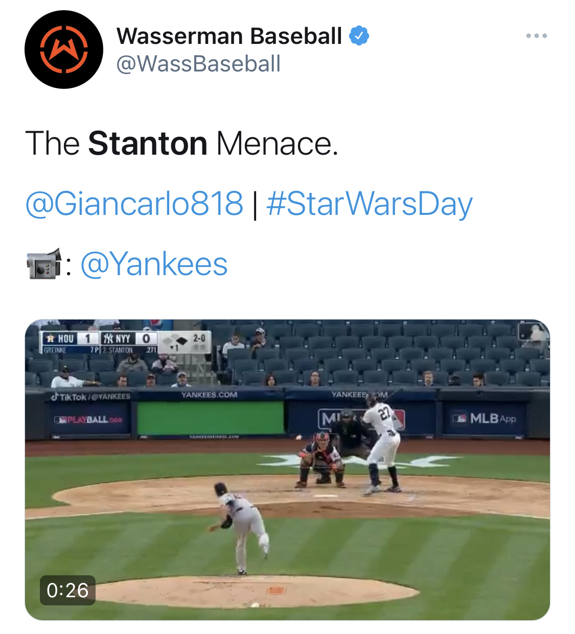575x634 pixels.
Task: Click the video camera emoji icon
Action: [44, 264]
